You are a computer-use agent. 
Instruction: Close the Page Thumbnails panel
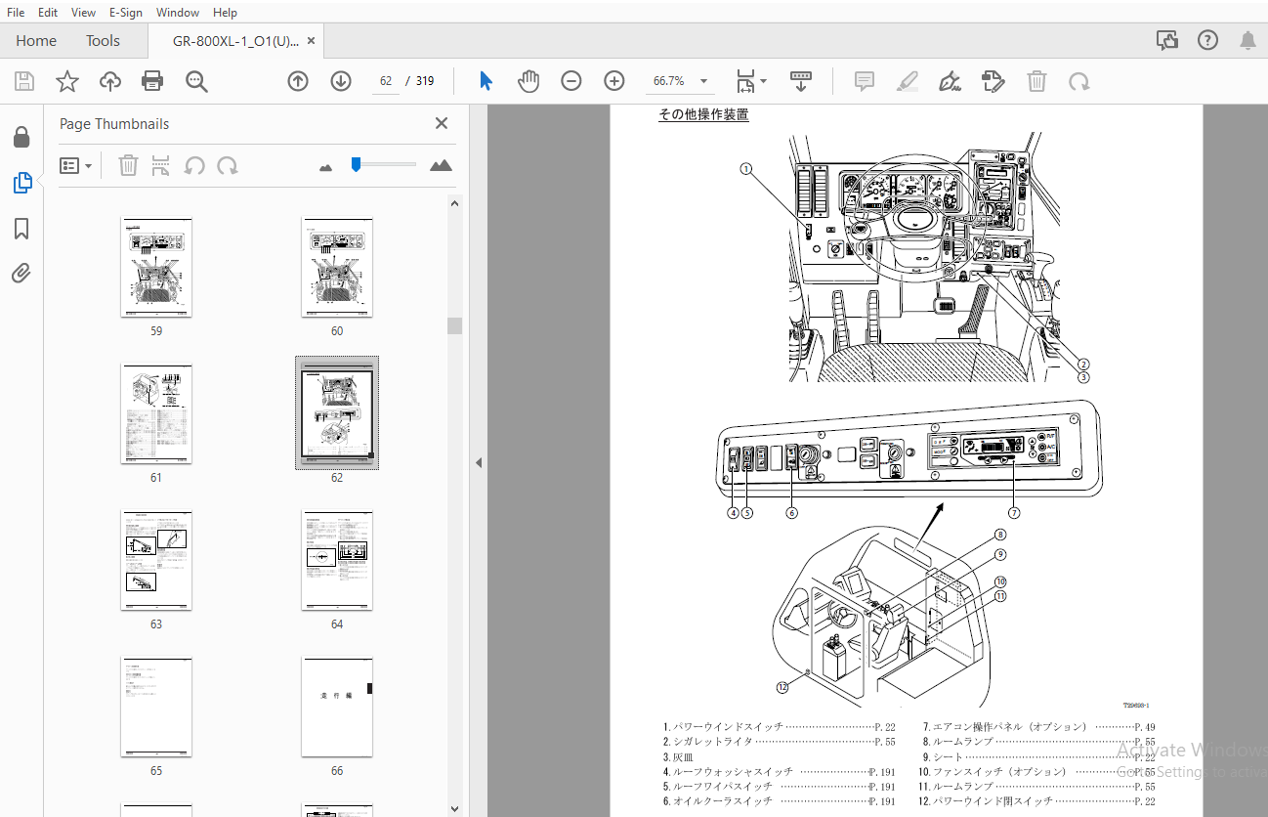[x=442, y=123]
